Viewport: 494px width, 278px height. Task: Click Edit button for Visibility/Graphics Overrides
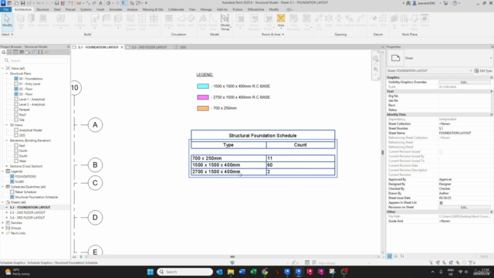coord(465,83)
